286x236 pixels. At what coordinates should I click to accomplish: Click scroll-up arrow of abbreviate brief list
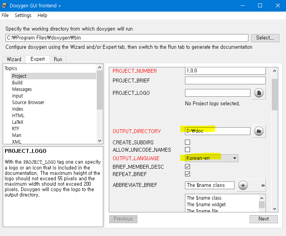[262, 198]
